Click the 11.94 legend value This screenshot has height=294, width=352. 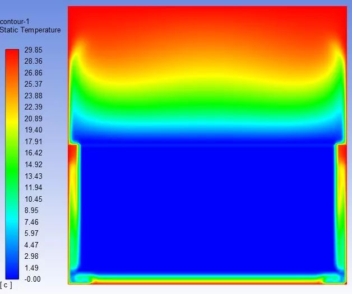point(33,187)
